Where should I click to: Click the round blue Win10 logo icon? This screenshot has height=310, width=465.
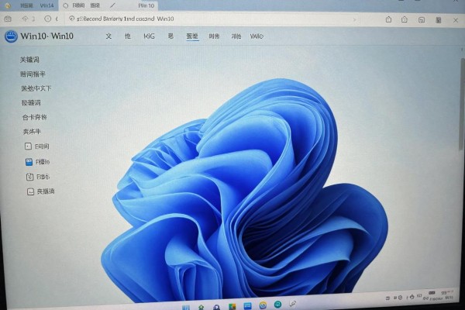11,36
